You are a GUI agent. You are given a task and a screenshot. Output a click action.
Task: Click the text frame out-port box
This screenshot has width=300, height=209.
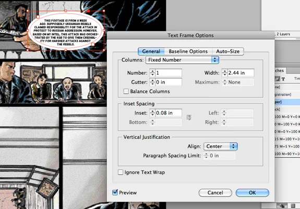point(93,44)
